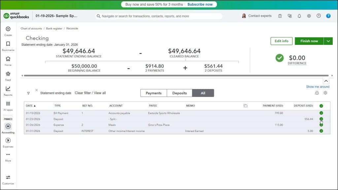Select the Payments tab

point(153,93)
